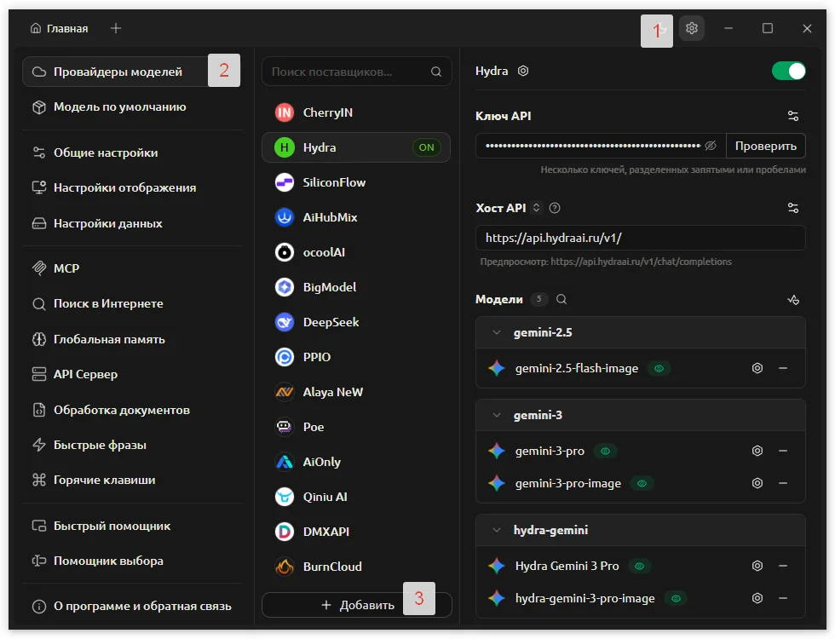Open API key list settings icon

[x=793, y=116]
